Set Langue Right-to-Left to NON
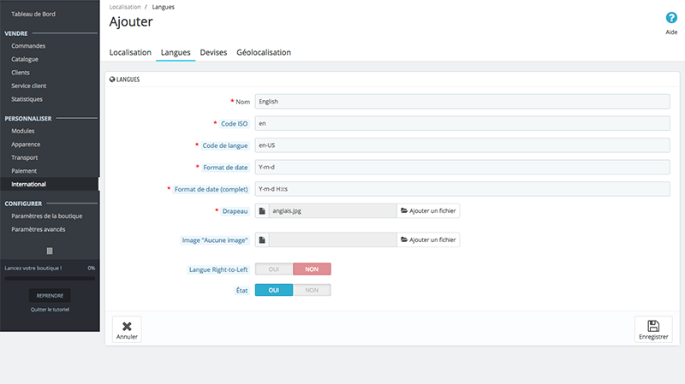 (312, 269)
